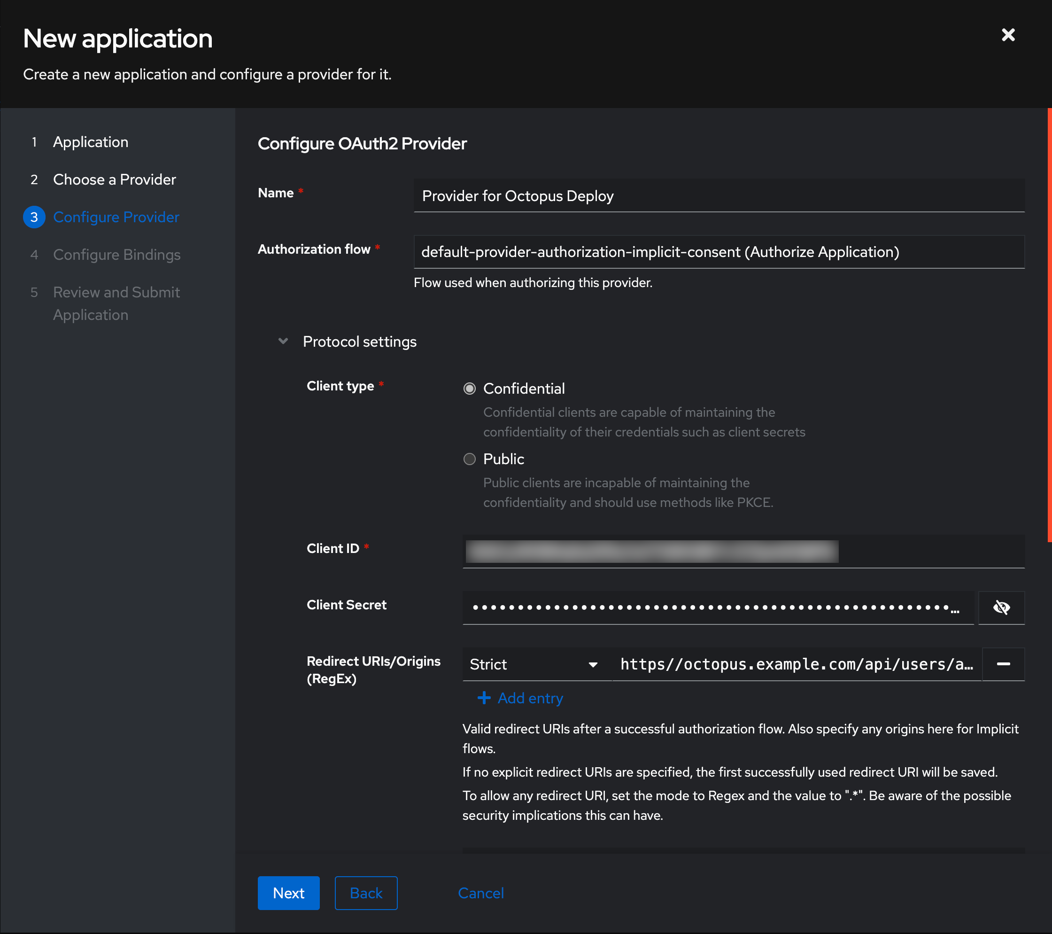This screenshot has height=934, width=1052.
Task: Click the minus icon to remove redirect URI
Action: click(1003, 664)
